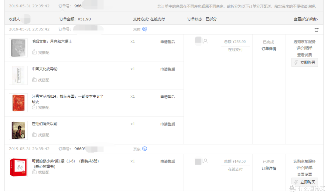Open 查看拆分详情 split details link
The image size is (328, 195).
pos(306,19)
